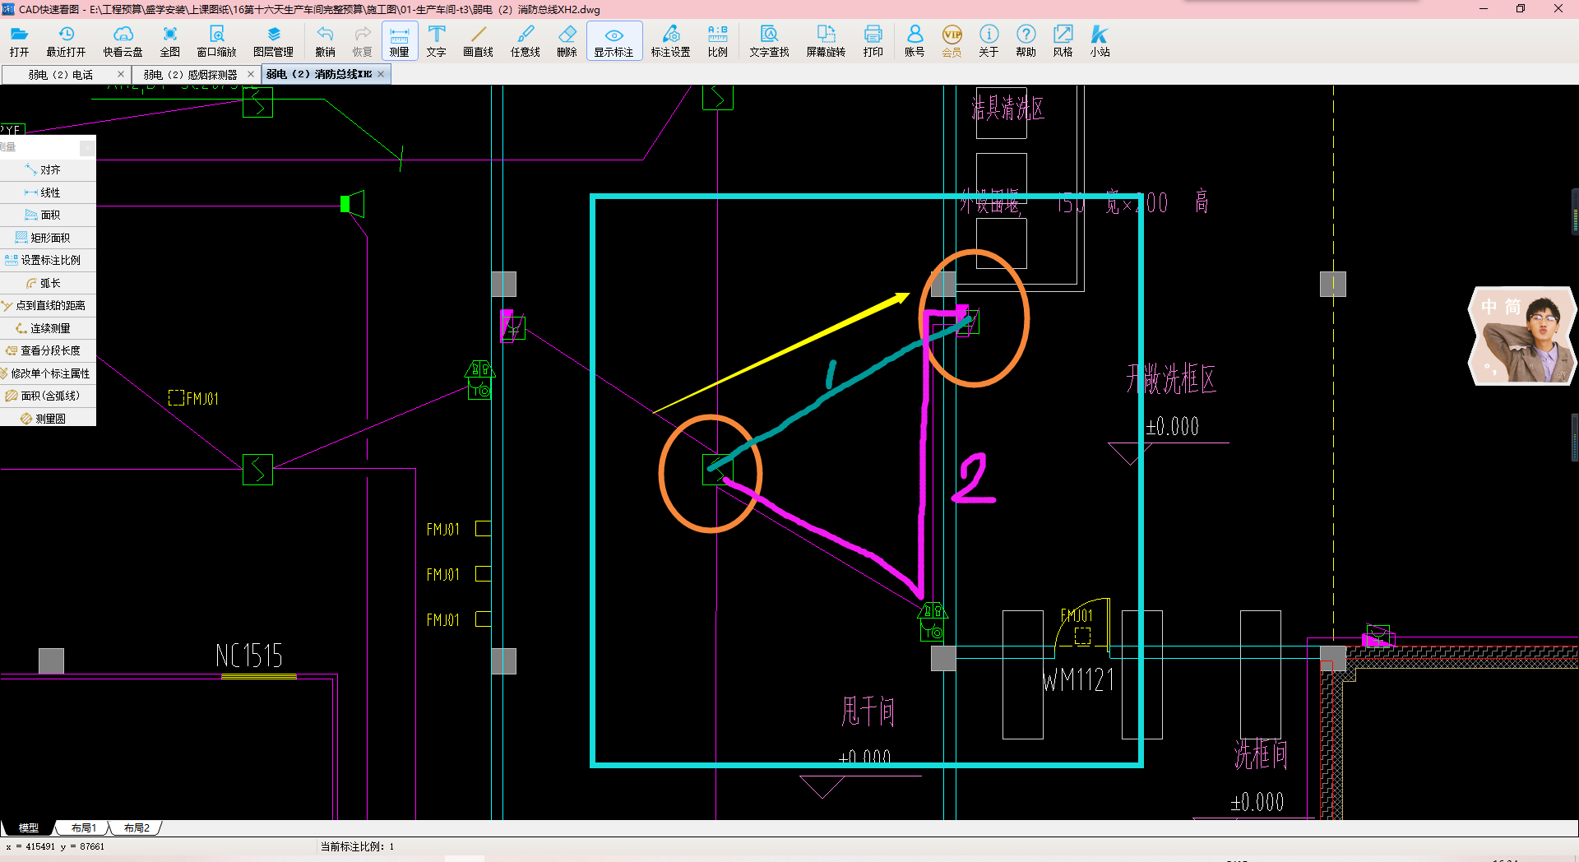The image size is (1579, 862).
Task: Select the 文字 text tool
Action: [436, 41]
